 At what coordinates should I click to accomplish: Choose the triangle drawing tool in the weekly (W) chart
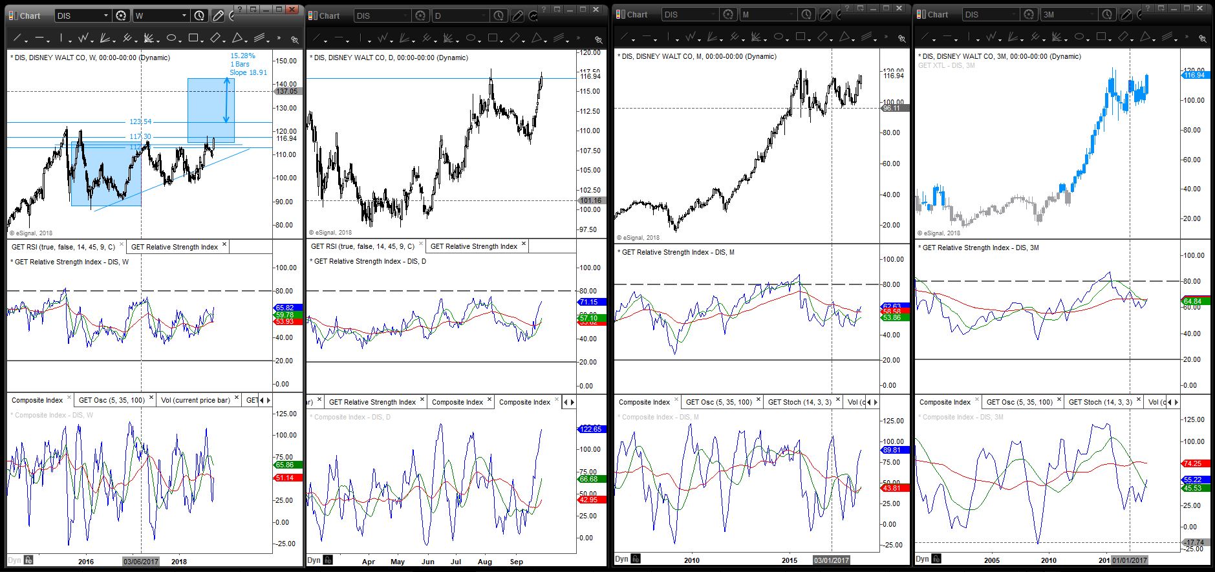click(x=237, y=38)
